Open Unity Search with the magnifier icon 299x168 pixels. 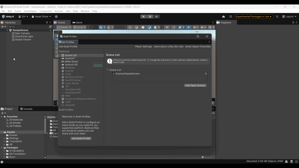pyautogui.click(x=277, y=17)
